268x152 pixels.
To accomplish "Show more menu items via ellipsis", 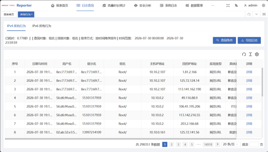I will [x=213, y=6].
